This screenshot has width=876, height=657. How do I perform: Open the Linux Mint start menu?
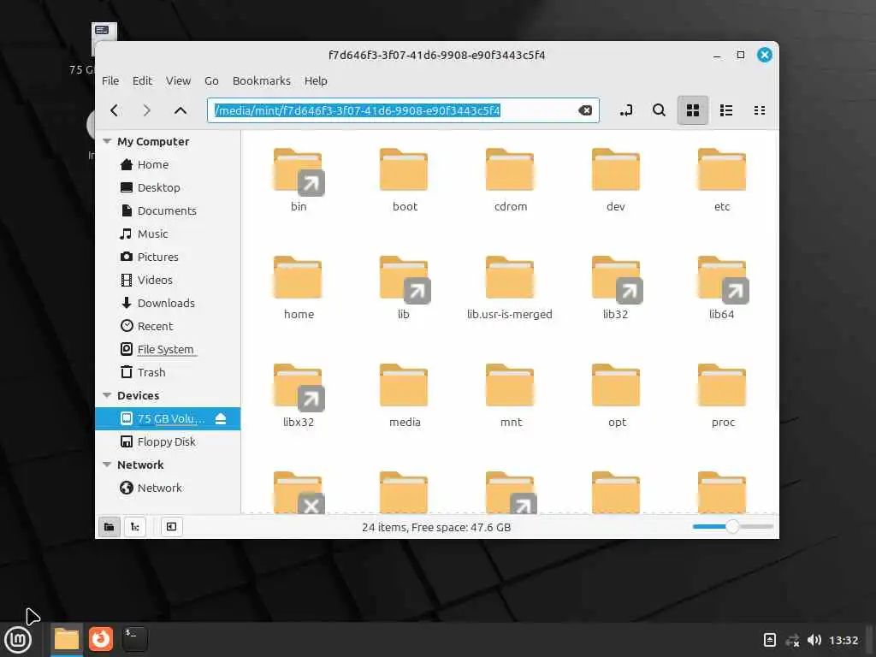(x=18, y=640)
